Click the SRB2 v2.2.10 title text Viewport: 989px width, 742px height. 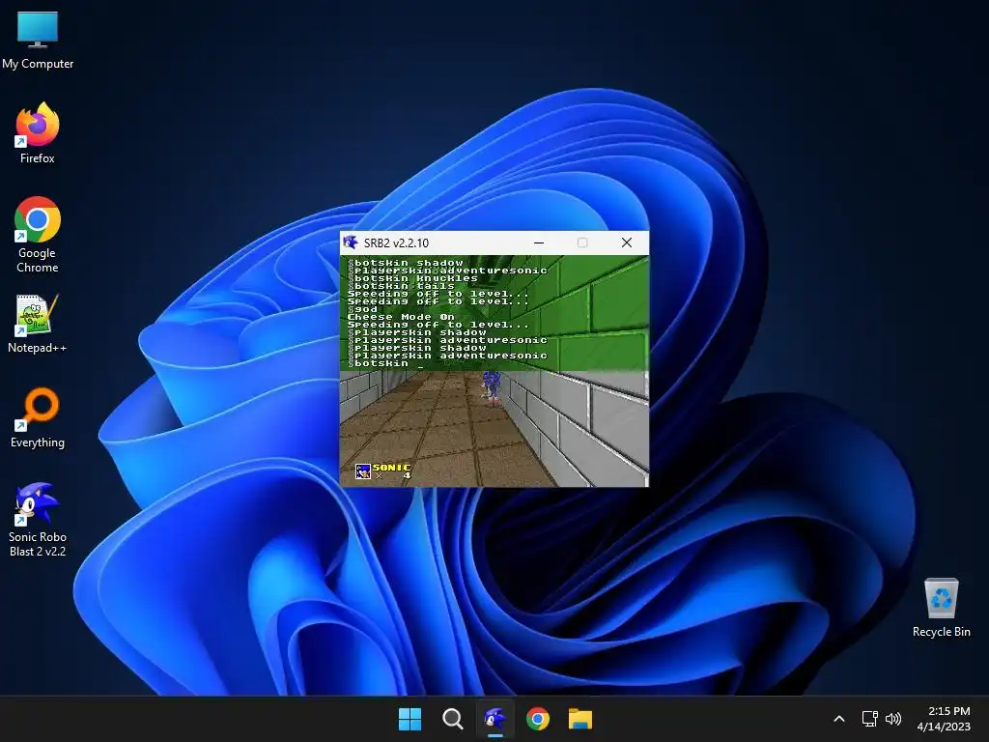tap(396, 243)
